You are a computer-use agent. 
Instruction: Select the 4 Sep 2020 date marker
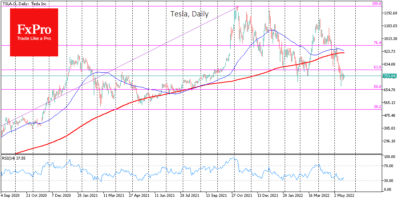click(x=11, y=195)
